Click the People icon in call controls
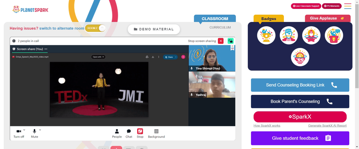The height and width of the screenshot is (149, 359). (117, 131)
